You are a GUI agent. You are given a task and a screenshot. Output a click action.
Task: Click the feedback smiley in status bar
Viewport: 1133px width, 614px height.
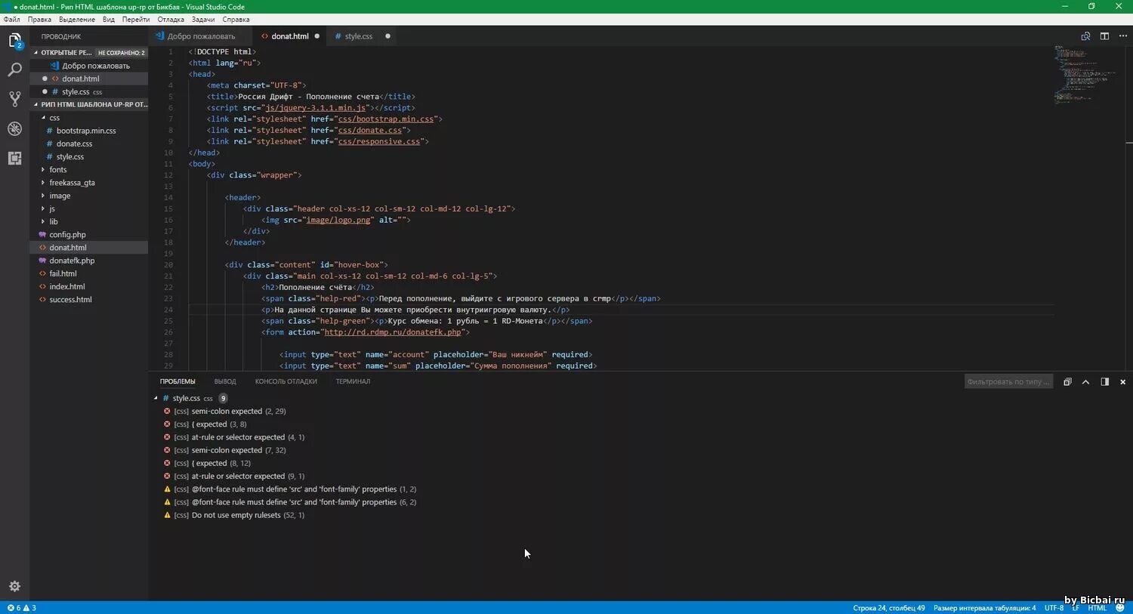[x=1119, y=608]
